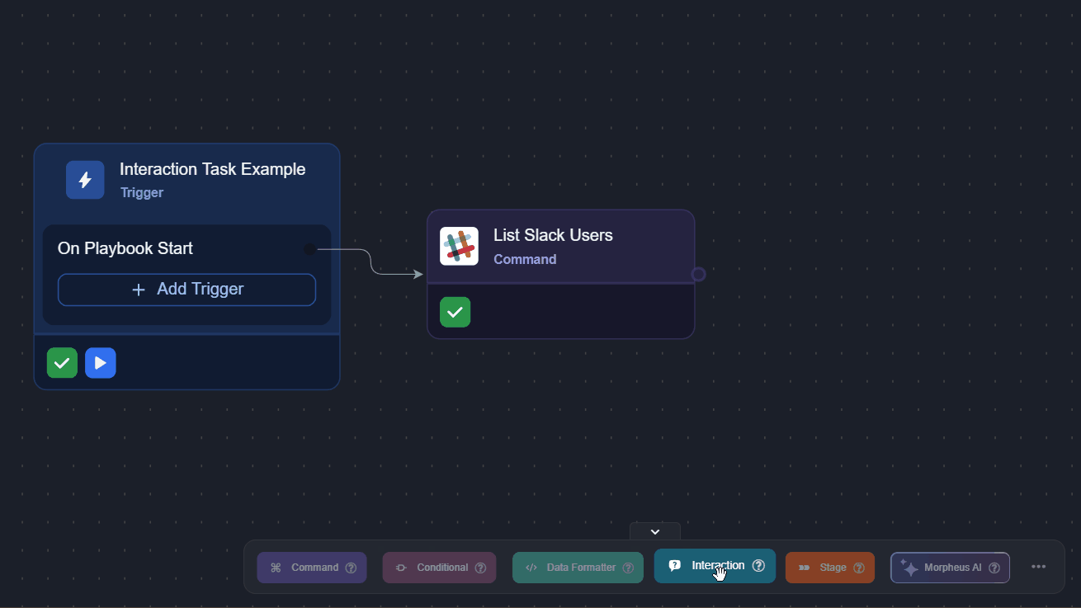Toggle the green checkmark on the Trigger node

[62, 363]
